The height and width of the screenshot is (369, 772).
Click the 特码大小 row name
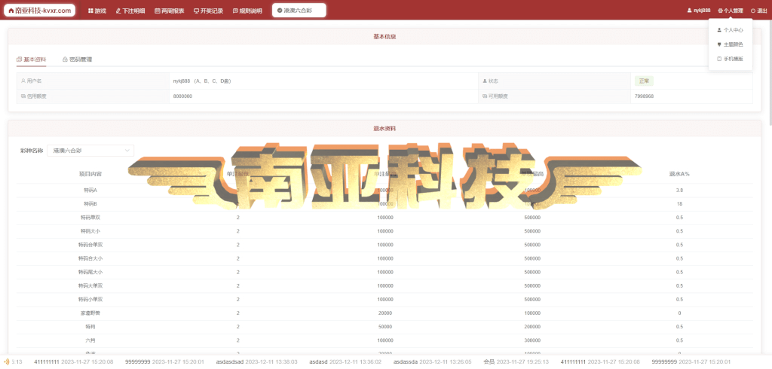[x=90, y=230]
